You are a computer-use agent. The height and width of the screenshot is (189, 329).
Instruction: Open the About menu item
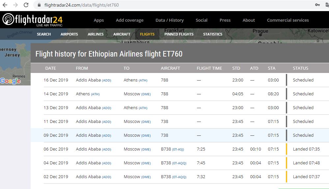pos(249,20)
